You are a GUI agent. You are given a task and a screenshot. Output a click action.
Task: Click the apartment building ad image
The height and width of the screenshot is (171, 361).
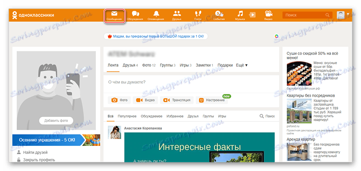point(299,111)
